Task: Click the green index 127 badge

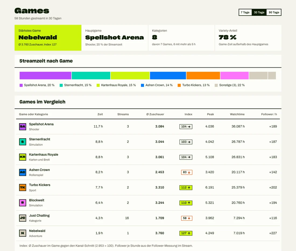Action: point(186,233)
